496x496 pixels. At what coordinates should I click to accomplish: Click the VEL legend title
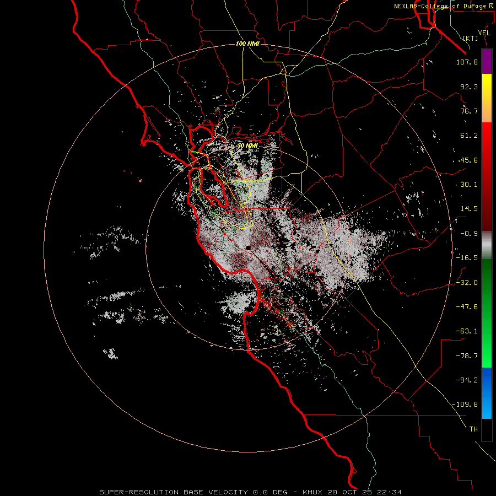point(484,33)
